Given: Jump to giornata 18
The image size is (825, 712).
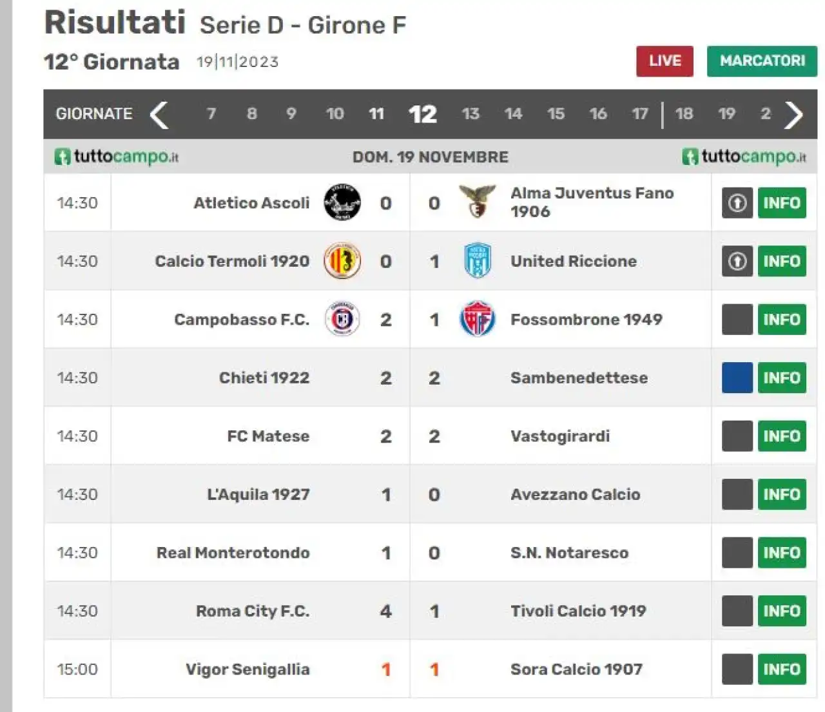Looking at the screenshot, I should coord(684,114).
